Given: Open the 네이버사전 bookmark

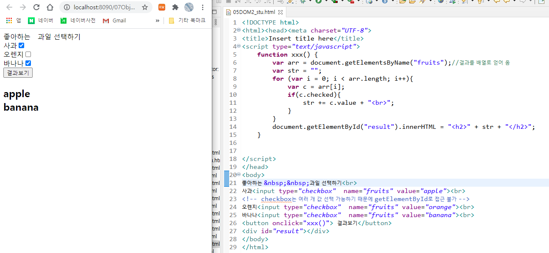Looking at the screenshot, I should (78, 20).
